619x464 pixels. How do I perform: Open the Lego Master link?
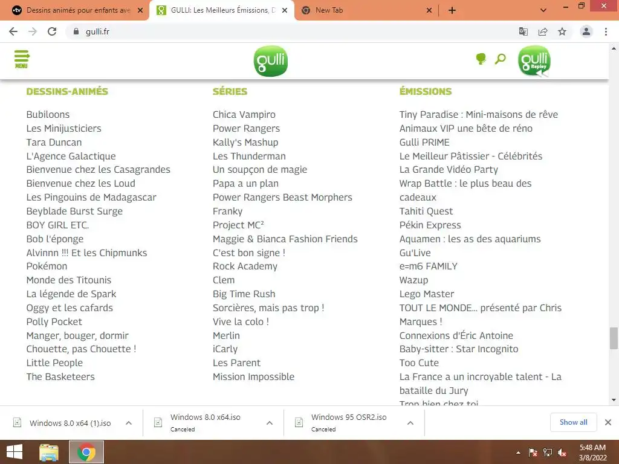tap(427, 294)
